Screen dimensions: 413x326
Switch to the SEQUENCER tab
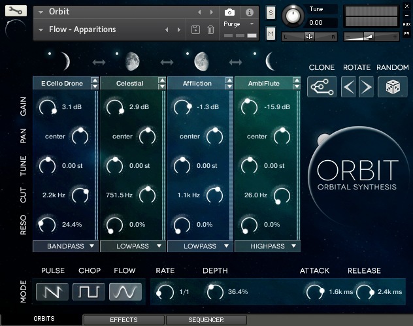click(206, 320)
